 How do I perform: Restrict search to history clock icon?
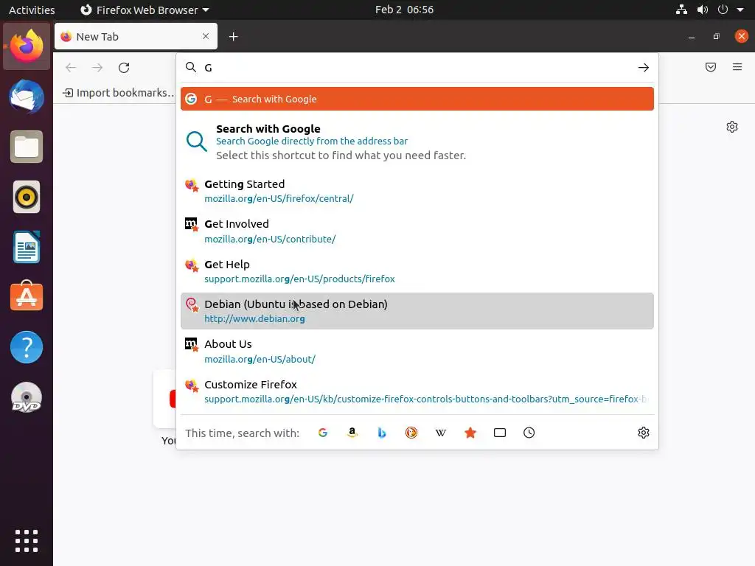(529, 433)
